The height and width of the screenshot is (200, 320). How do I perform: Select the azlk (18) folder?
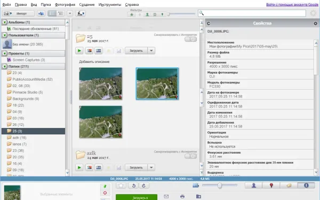[33, 138]
